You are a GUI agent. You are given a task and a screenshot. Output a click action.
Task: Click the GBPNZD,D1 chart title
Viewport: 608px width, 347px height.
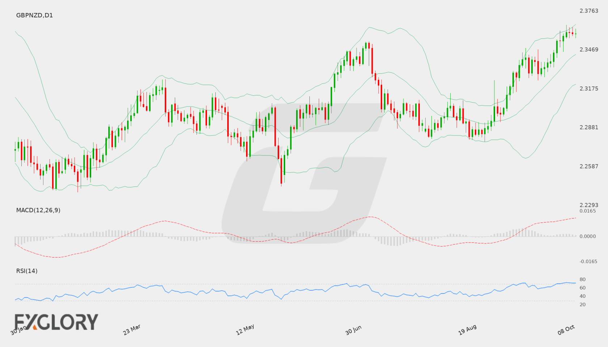point(34,15)
